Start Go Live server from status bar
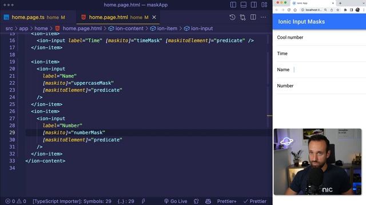The image size is (366, 205). coord(176,201)
